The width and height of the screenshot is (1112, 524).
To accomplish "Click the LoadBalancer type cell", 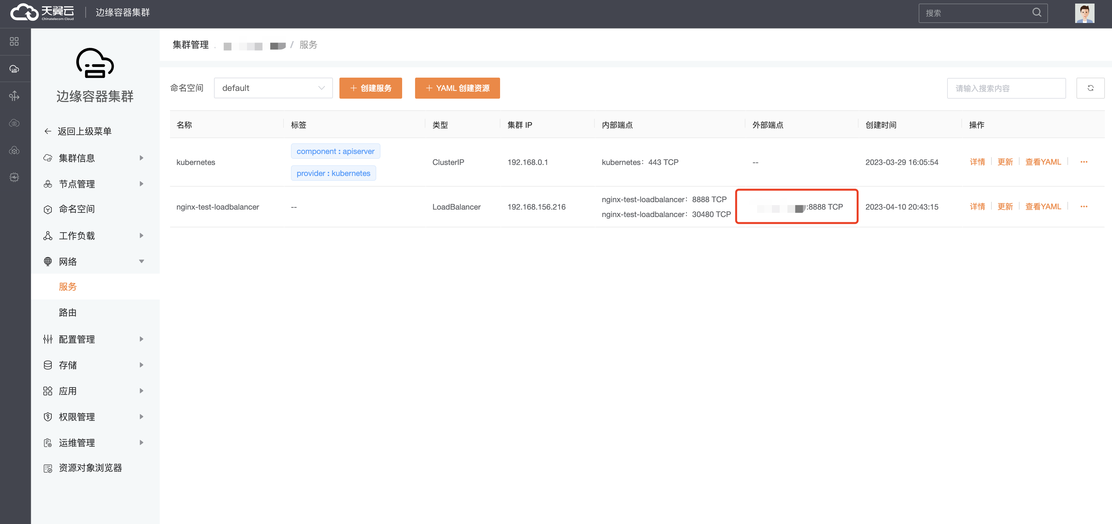I will tap(456, 207).
